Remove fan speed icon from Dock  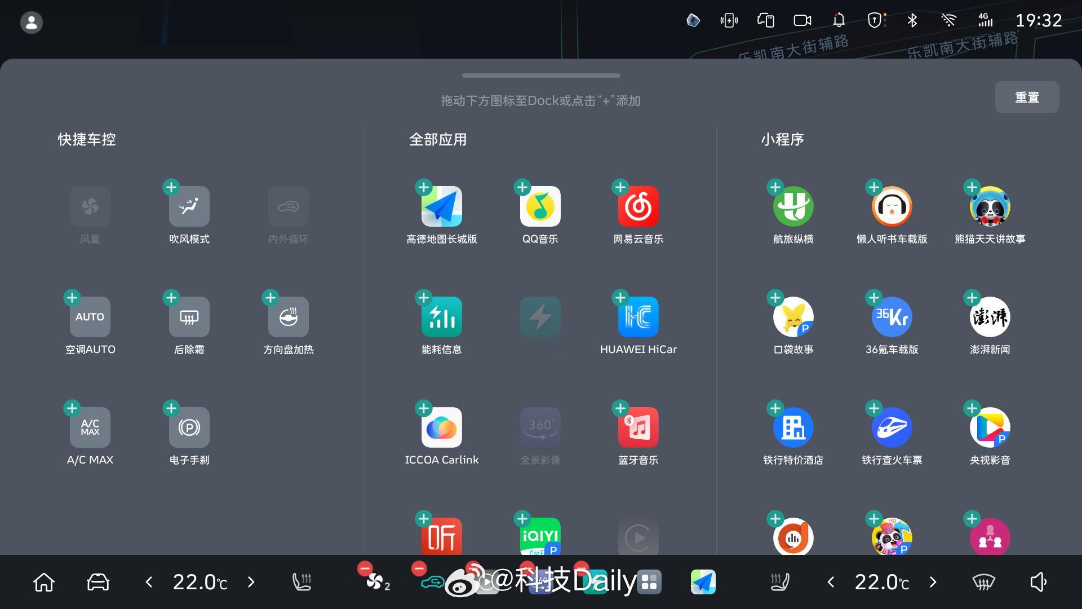pyautogui.click(x=365, y=568)
